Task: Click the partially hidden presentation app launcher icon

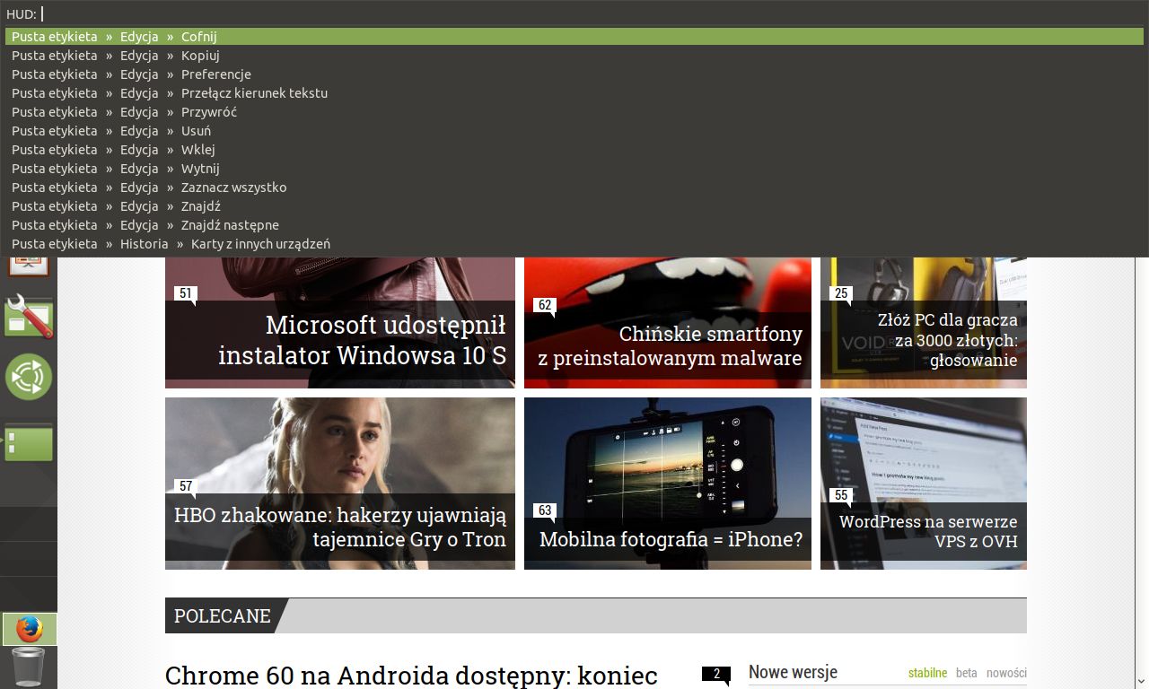Action: click(x=29, y=266)
